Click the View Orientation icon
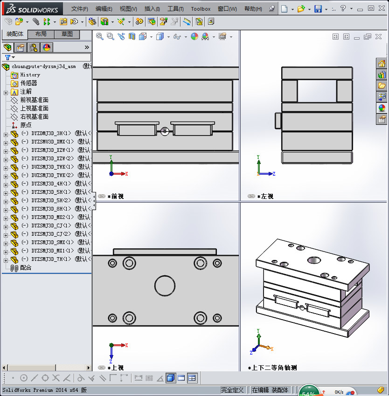The image size is (389, 396). [x=143, y=37]
